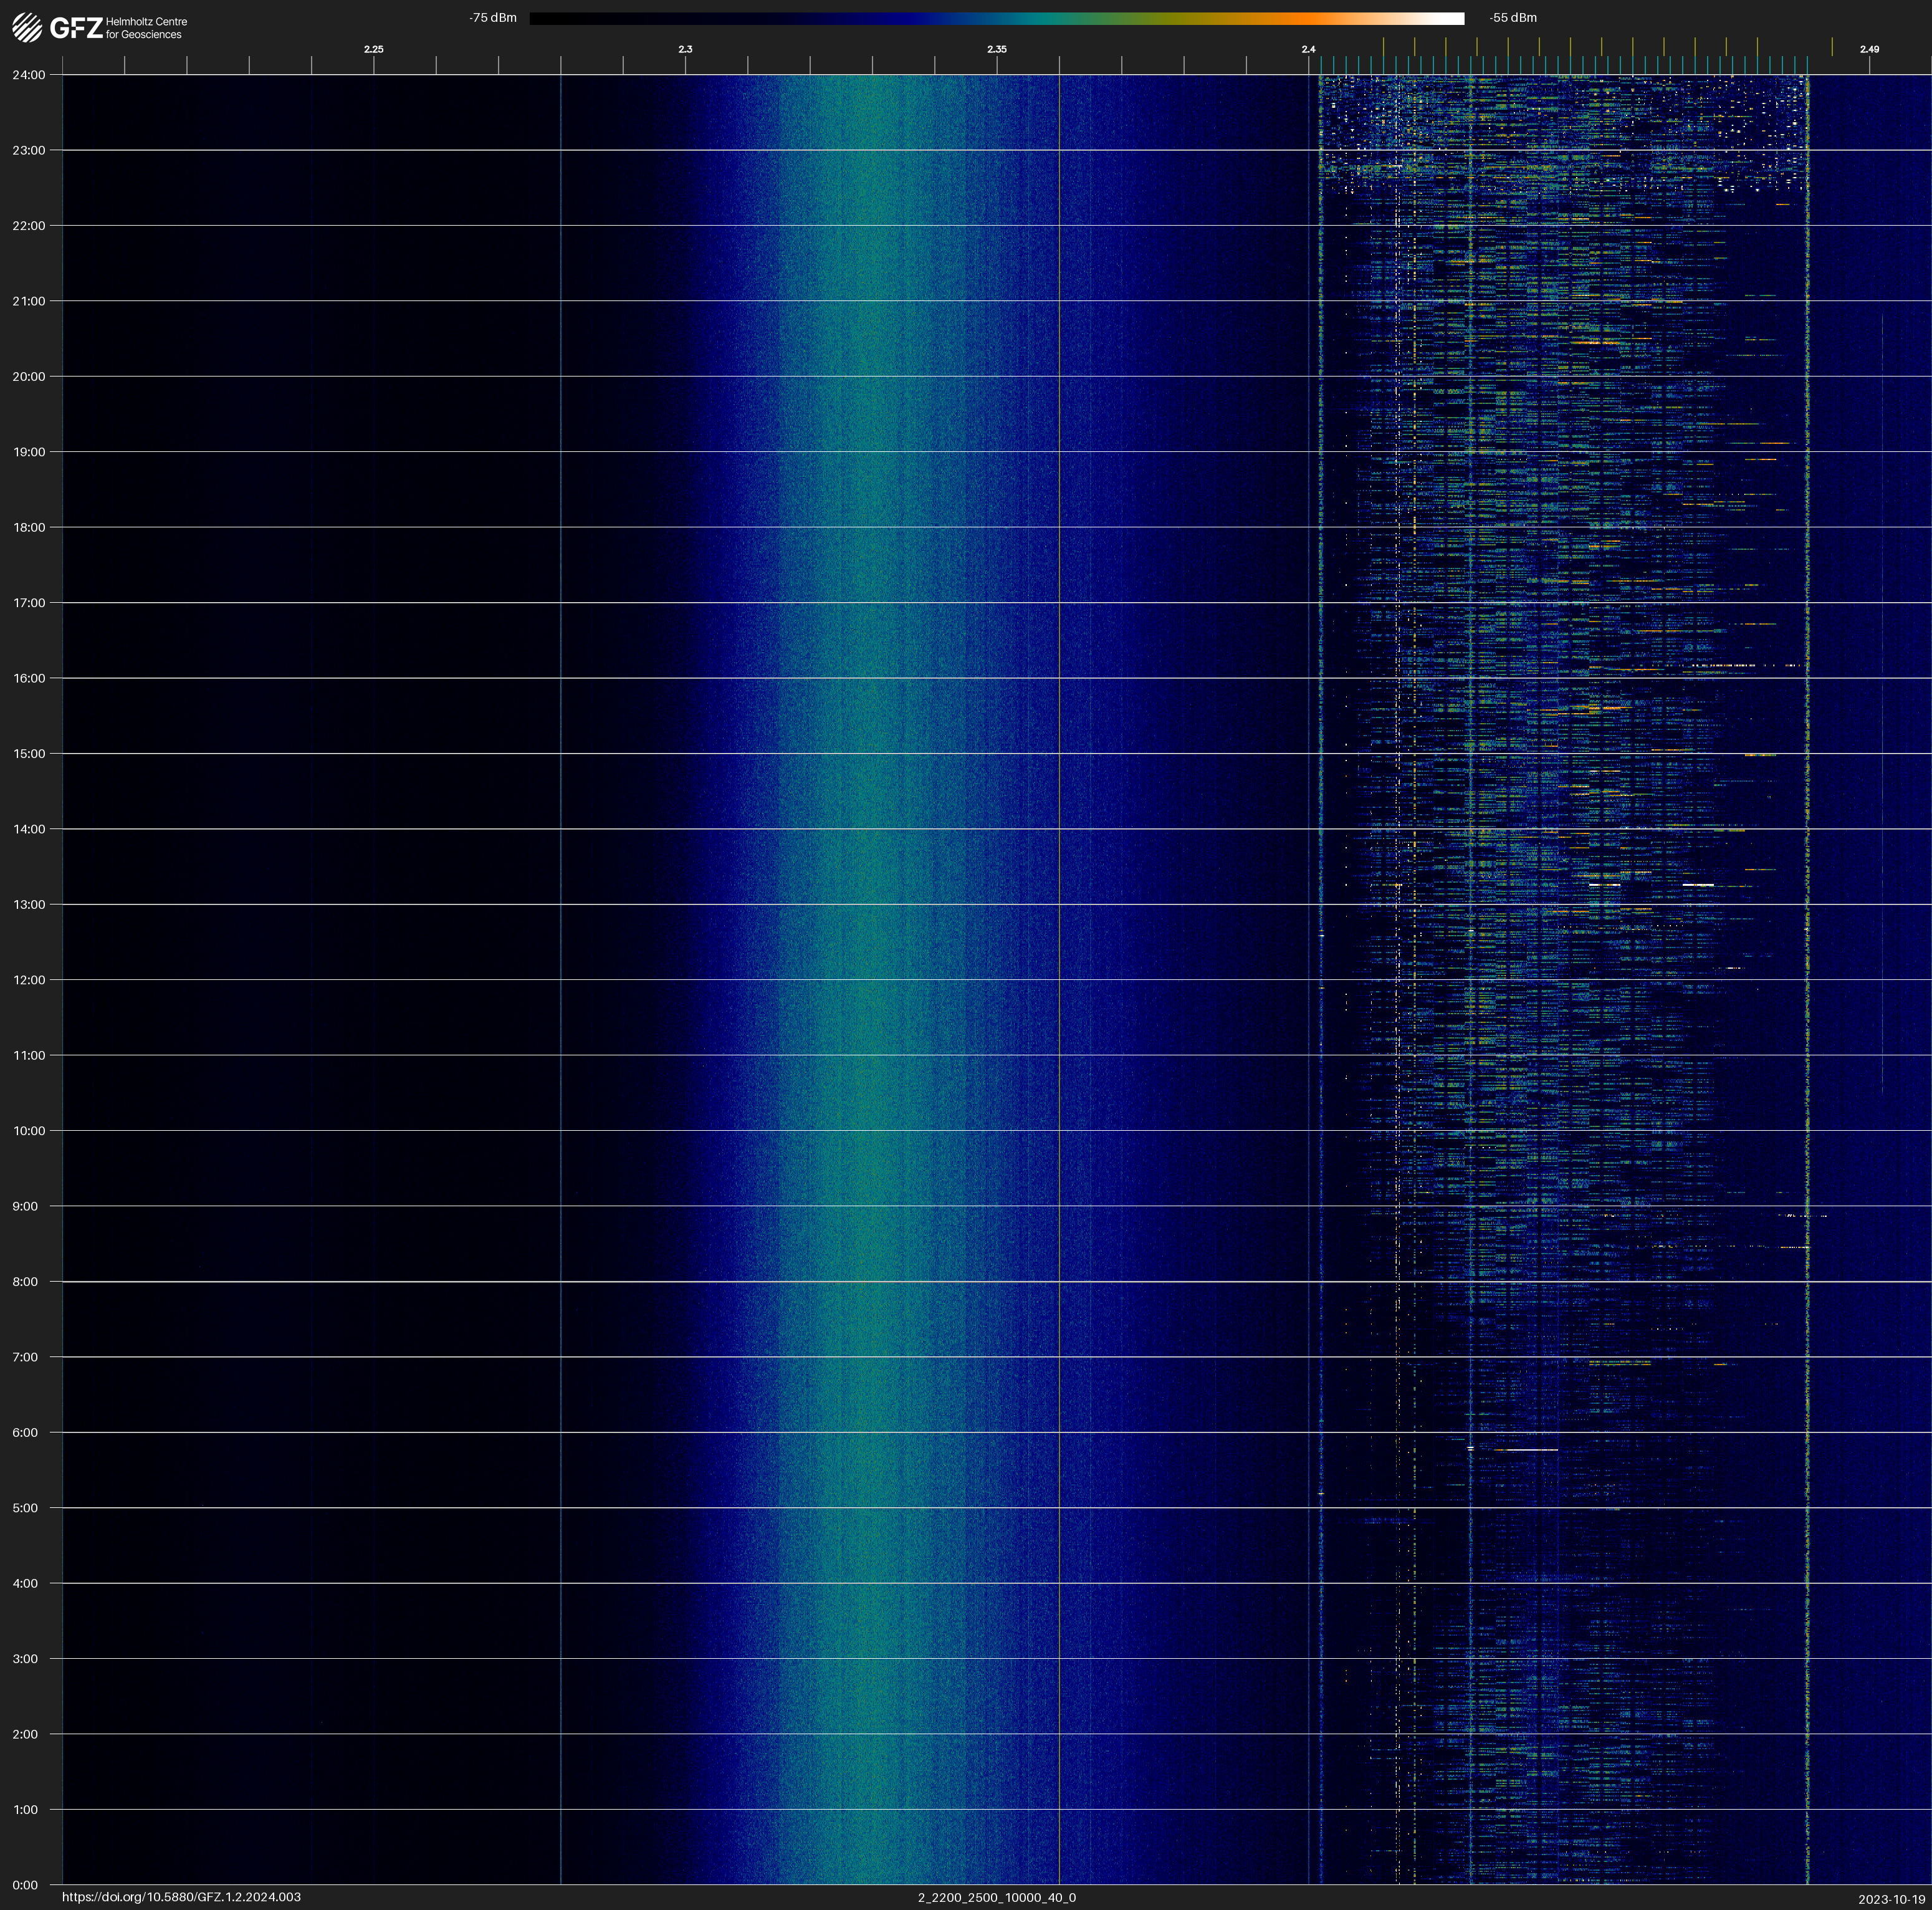Image resolution: width=1932 pixels, height=1910 pixels.
Task: Click the 2_2200_2500_10000_40_0 file label
Action: click(996, 1897)
